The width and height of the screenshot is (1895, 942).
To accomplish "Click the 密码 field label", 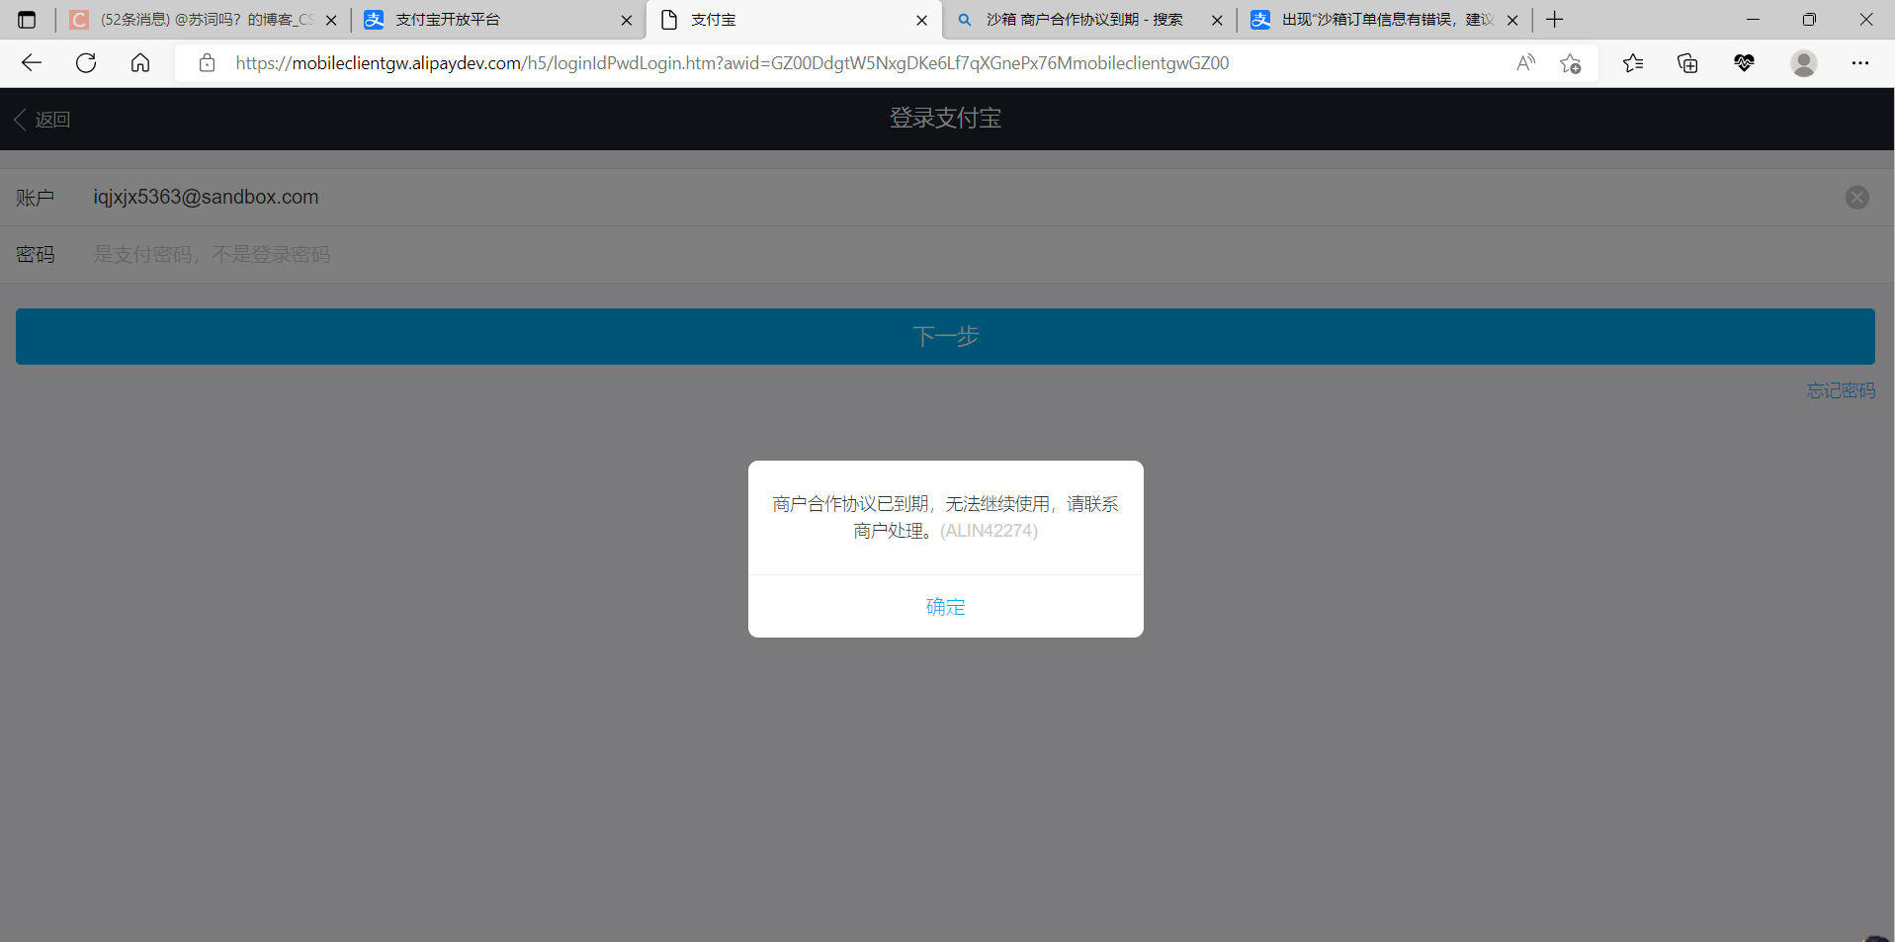I will coord(36,255).
